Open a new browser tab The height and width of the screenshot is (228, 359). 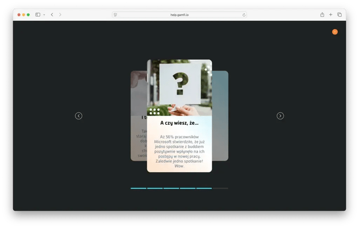tap(331, 15)
